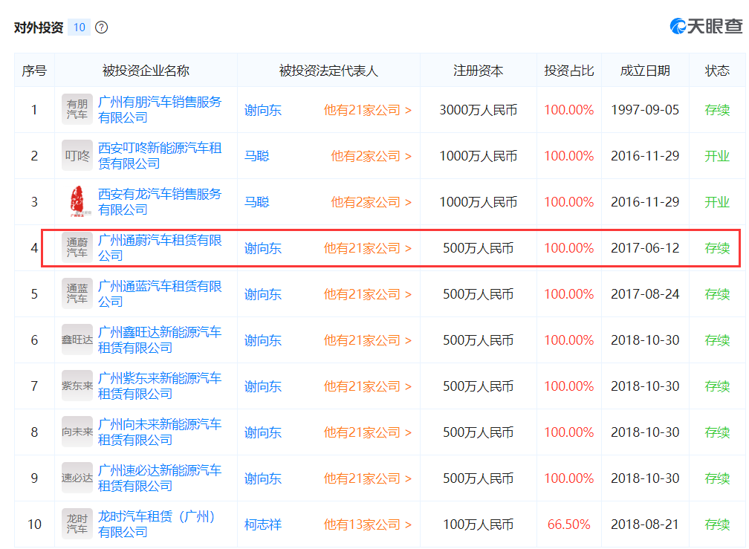Click the 向未来 company logo thumbnail
This screenshot has width=749, height=549.
point(77,432)
